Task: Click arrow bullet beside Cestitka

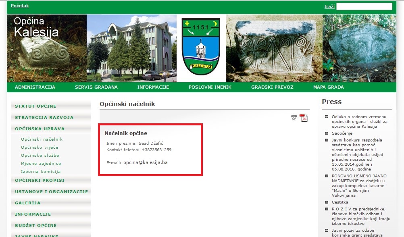Action: [326, 202]
